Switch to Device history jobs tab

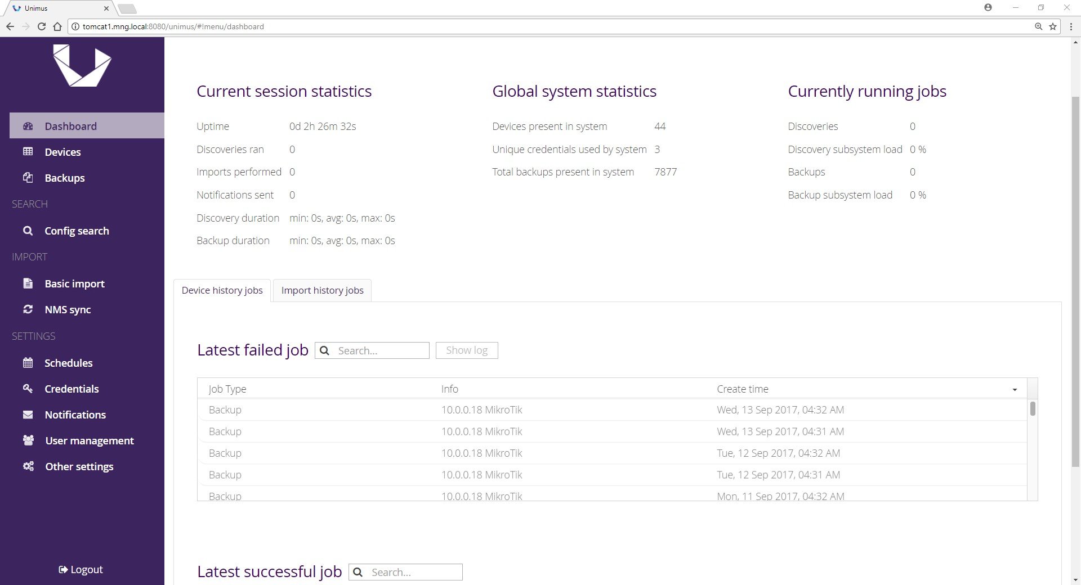tap(222, 290)
